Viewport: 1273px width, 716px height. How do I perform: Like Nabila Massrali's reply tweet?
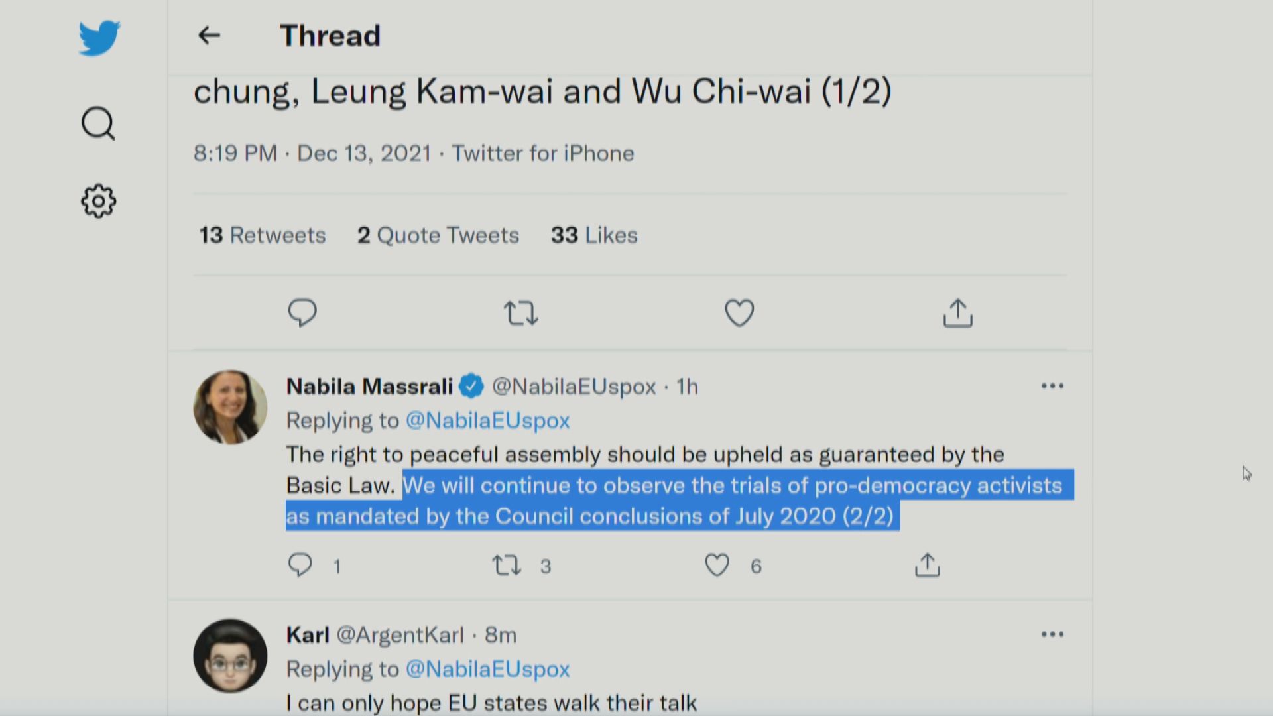717,565
